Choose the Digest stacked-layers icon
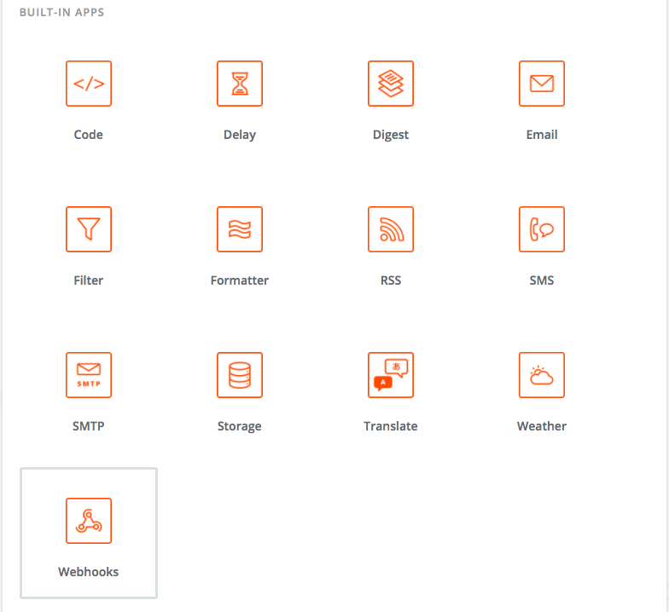Image resolution: width=669 pixels, height=612 pixels. coord(391,84)
